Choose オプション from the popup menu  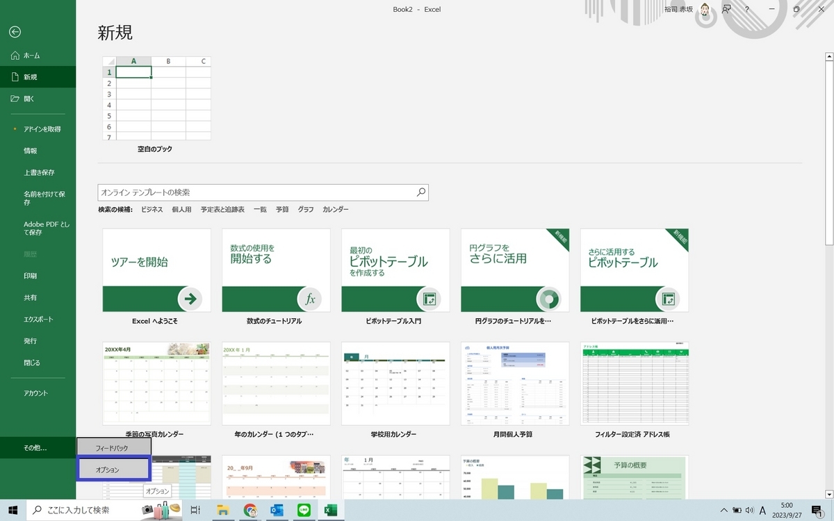point(113,470)
